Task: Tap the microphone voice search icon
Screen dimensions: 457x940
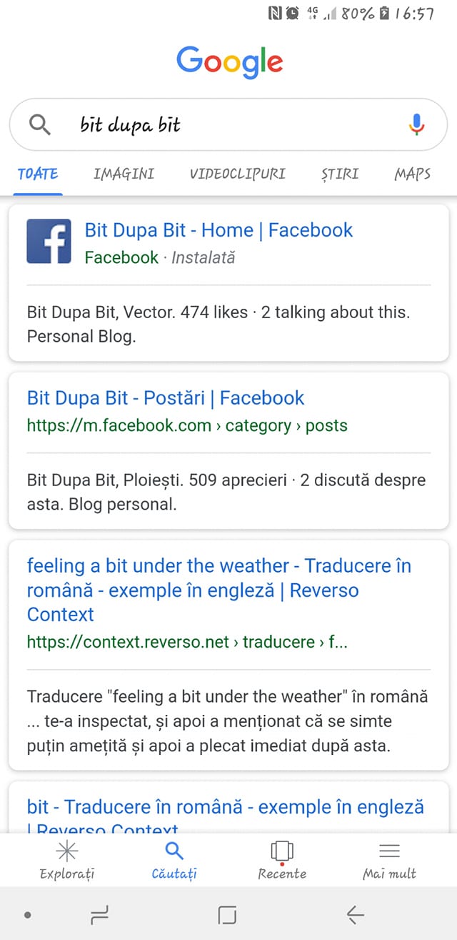Action: point(417,125)
